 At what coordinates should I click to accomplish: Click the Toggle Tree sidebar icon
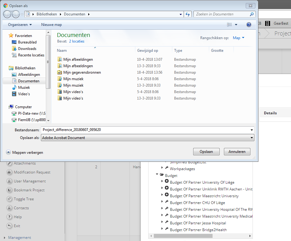pyautogui.click(x=9, y=199)
